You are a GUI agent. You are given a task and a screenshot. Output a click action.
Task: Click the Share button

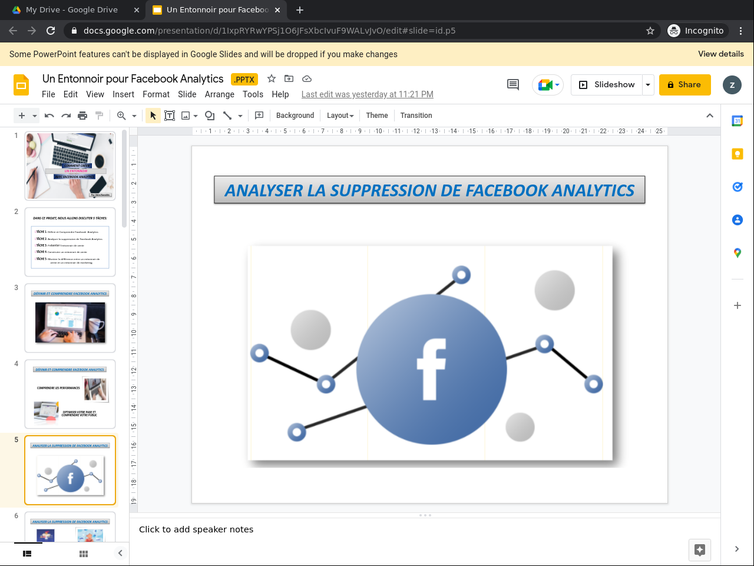pyautogui.click(x=685, y=85)
